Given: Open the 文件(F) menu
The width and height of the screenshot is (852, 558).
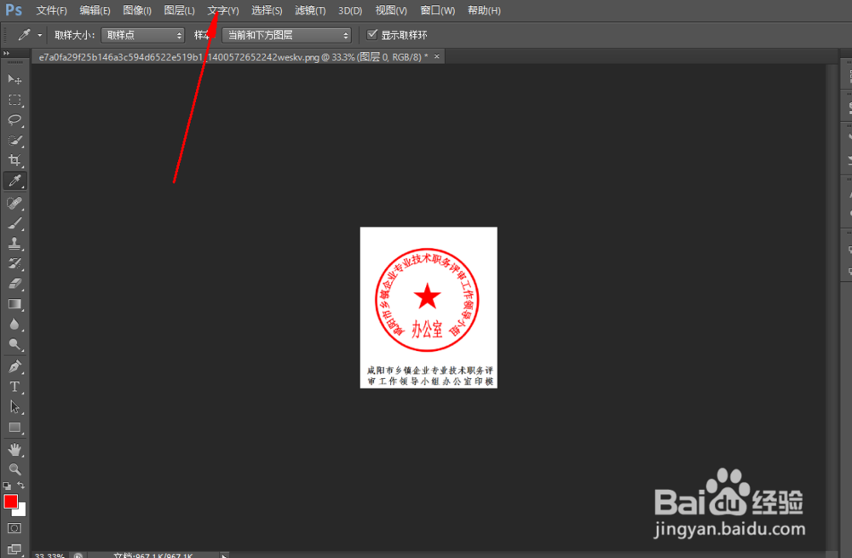Looking at the screenshot, I should [52, 10].
